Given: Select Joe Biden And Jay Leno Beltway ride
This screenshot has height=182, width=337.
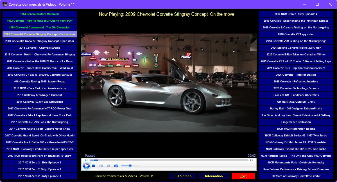Looking at the screenshot, I should pyautogui.click(x=296, y=115).
